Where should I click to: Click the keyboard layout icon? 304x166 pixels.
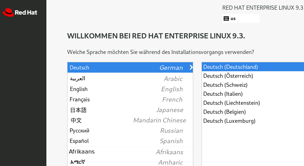(226, 18)
